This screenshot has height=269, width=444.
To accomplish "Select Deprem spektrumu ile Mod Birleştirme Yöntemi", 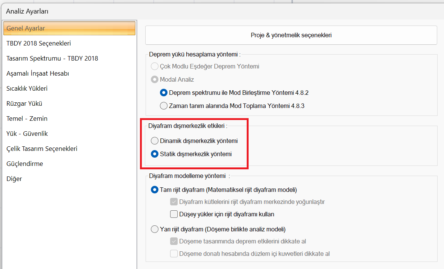I will (164, 93).
